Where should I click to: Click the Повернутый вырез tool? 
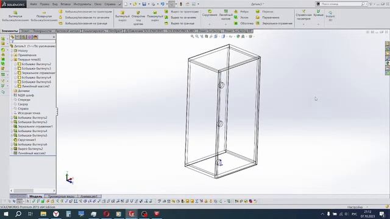[x=155, y=16]
